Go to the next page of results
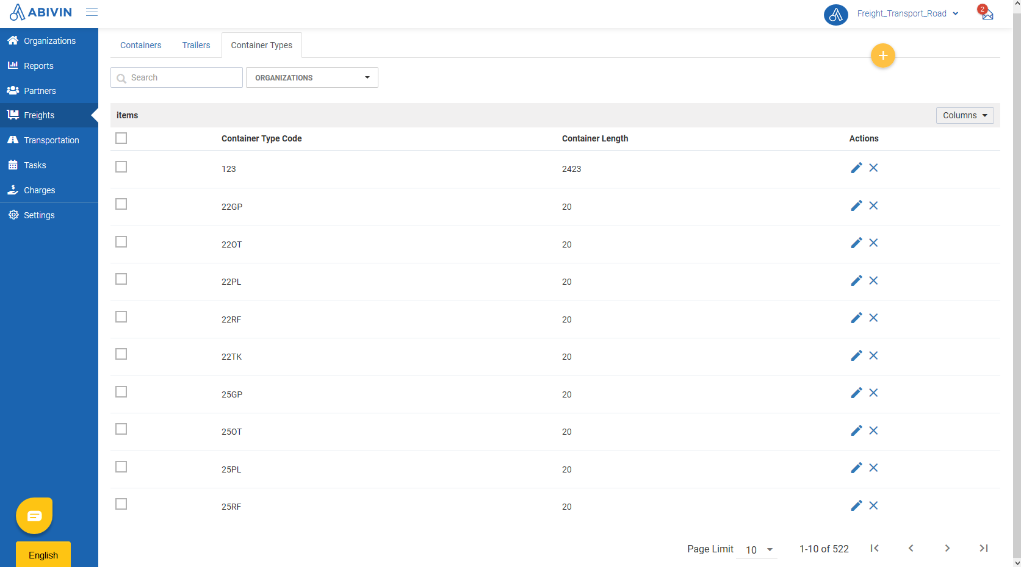Viewport: 1021px width, 567px height. pyautogui.click(x=947, y=548)
